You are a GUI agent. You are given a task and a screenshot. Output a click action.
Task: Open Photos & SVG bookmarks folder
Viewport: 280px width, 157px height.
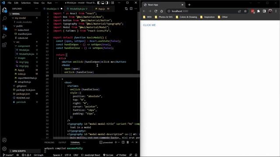point(164,17)
